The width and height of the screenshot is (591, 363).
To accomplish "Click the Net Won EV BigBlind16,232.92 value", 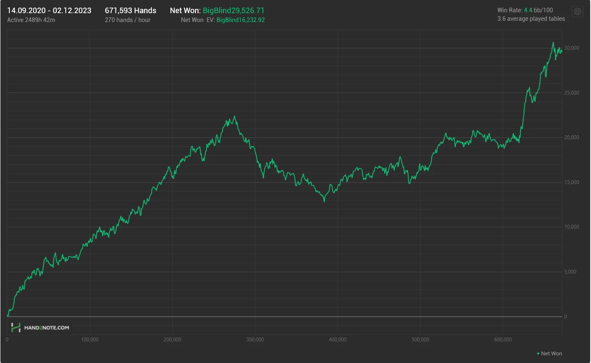I will tap(241, 20).
